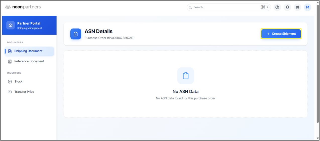Select Shipping Document in the sidebar
This screenshot has height=141, width=320.
pos(28,51)
